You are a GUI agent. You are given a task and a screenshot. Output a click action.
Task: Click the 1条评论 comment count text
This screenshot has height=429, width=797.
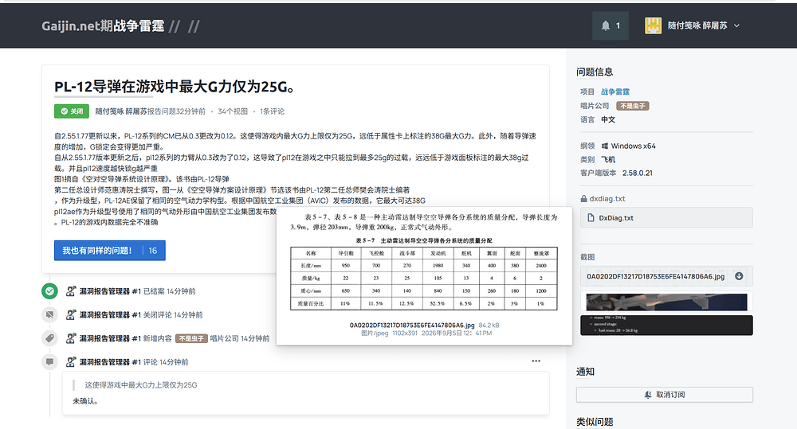tap(272, 111)
